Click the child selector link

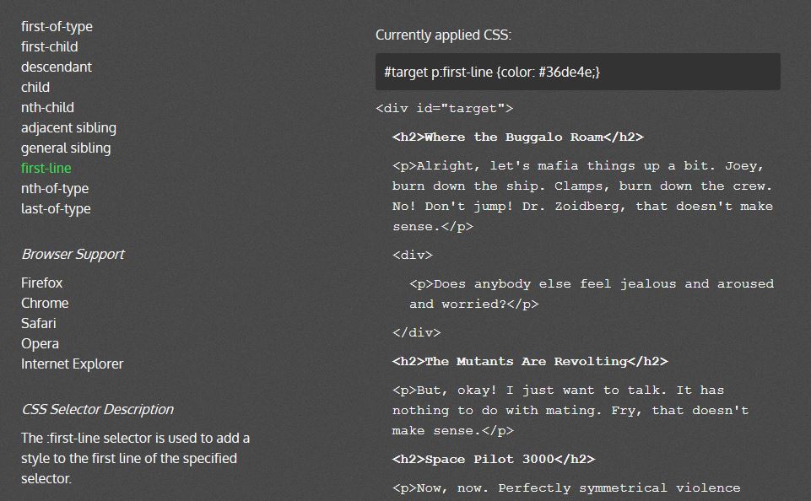pyautogui.click(x=35, y=87)
